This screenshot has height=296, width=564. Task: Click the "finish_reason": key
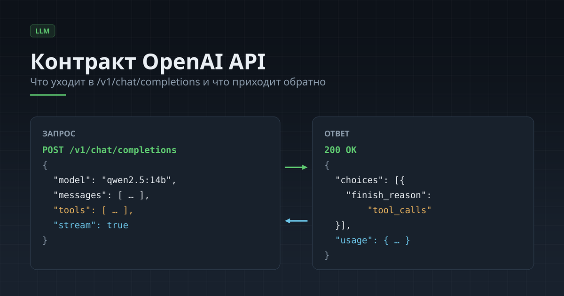pyautogui.click(x=389, y=195)
